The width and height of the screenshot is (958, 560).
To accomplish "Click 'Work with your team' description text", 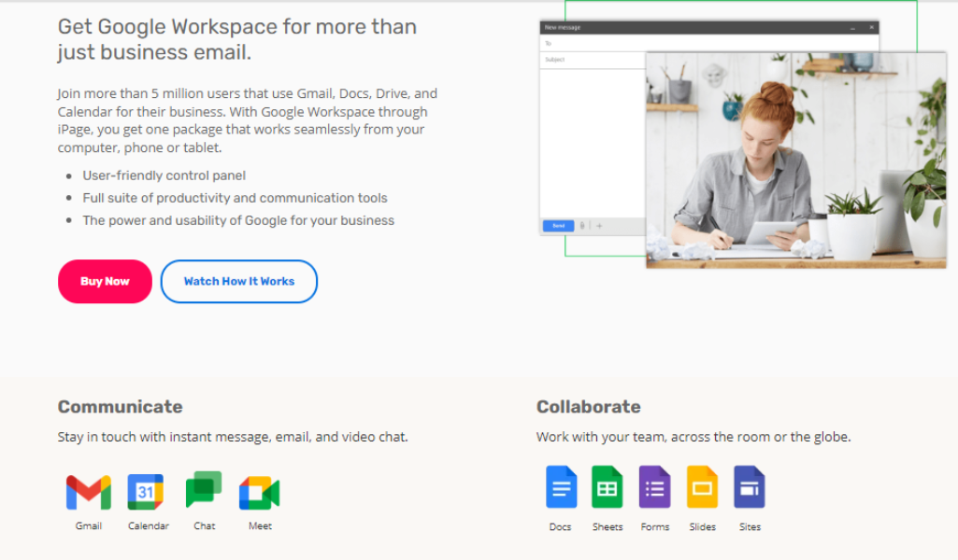I will 693,437.
